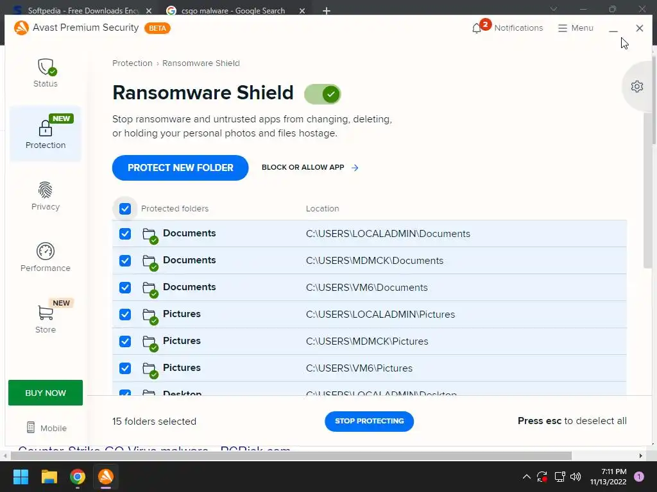Open Windows Start menu
The width and height of the screenshot is (657, 492).
pos(21,477)
